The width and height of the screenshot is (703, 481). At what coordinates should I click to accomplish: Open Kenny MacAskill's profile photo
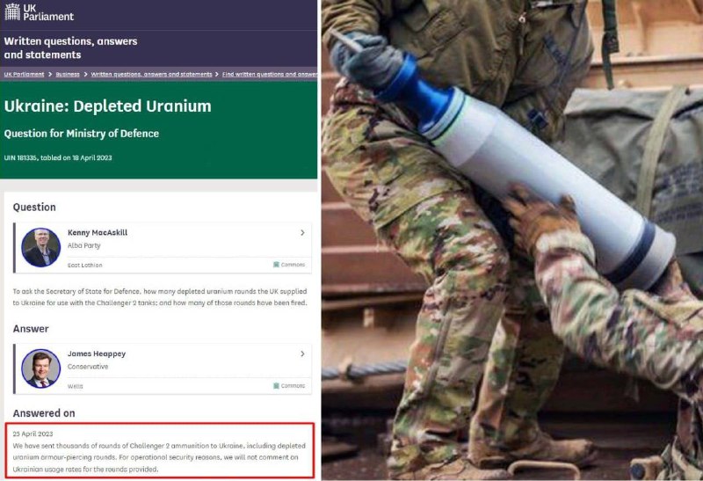[40, 247]
